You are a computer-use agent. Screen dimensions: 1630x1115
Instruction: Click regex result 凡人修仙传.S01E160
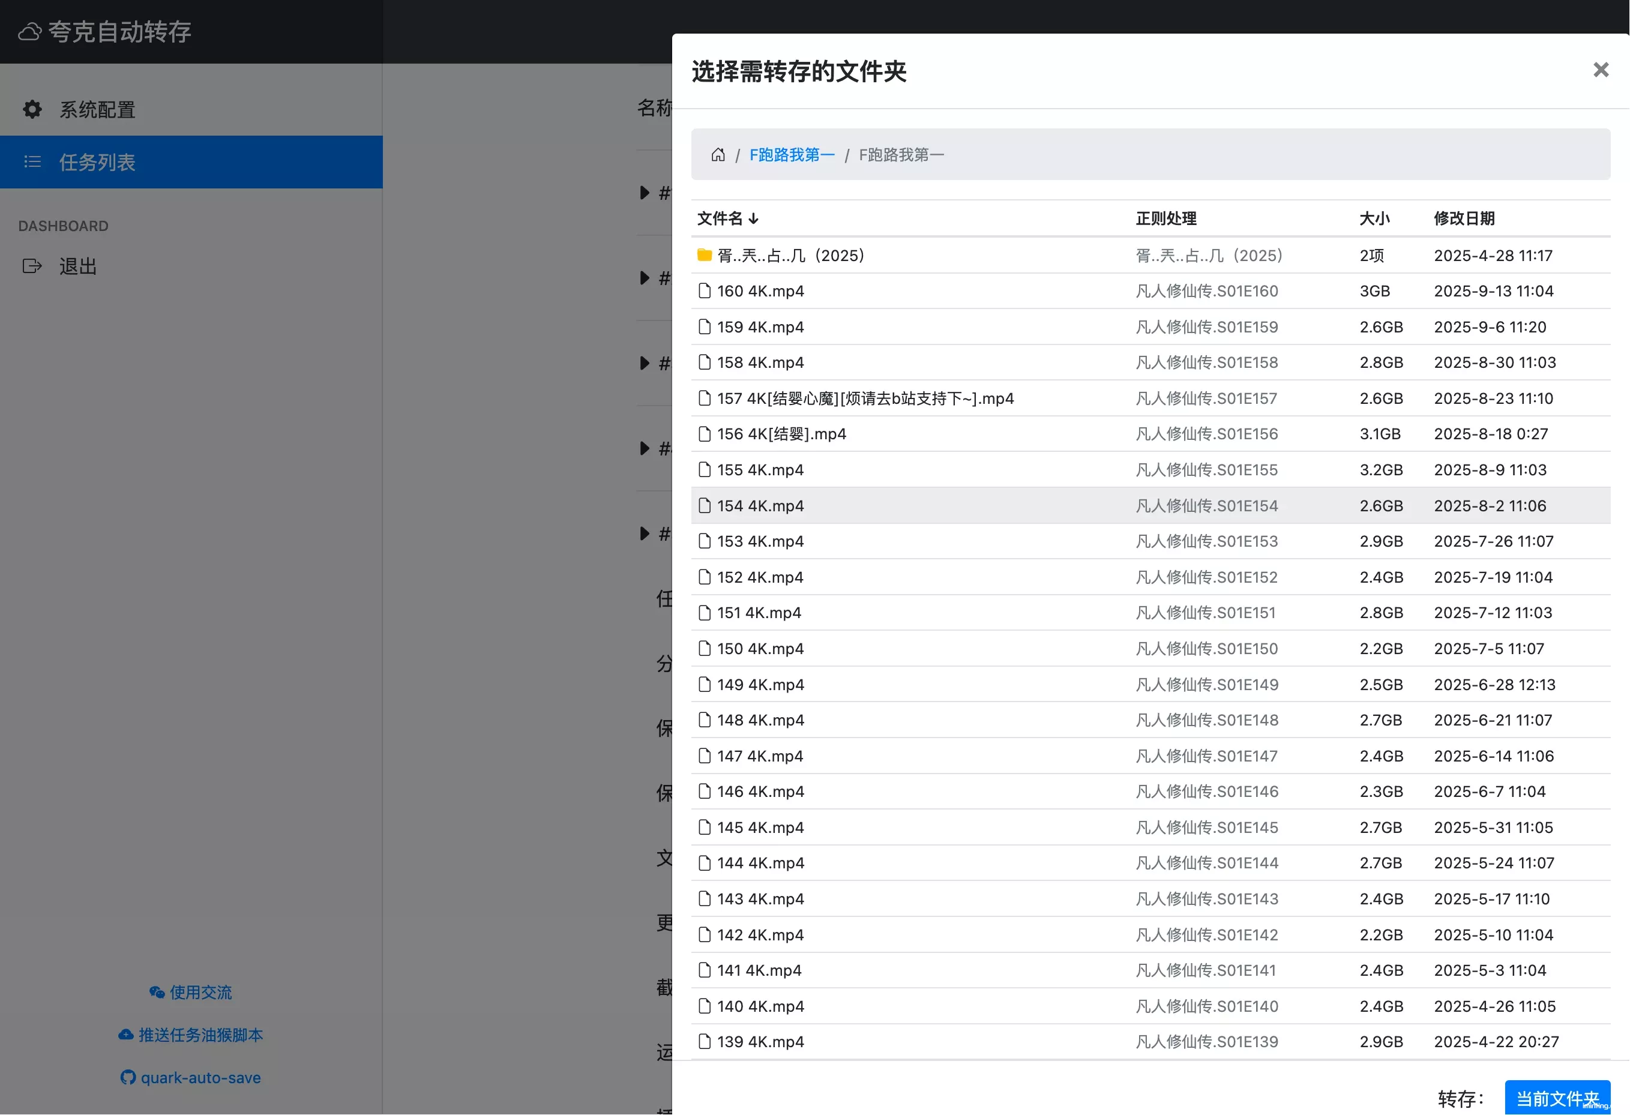(1206, 290)
